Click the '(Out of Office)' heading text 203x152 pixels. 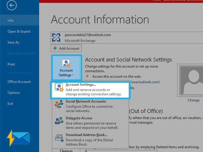[146, 111]
